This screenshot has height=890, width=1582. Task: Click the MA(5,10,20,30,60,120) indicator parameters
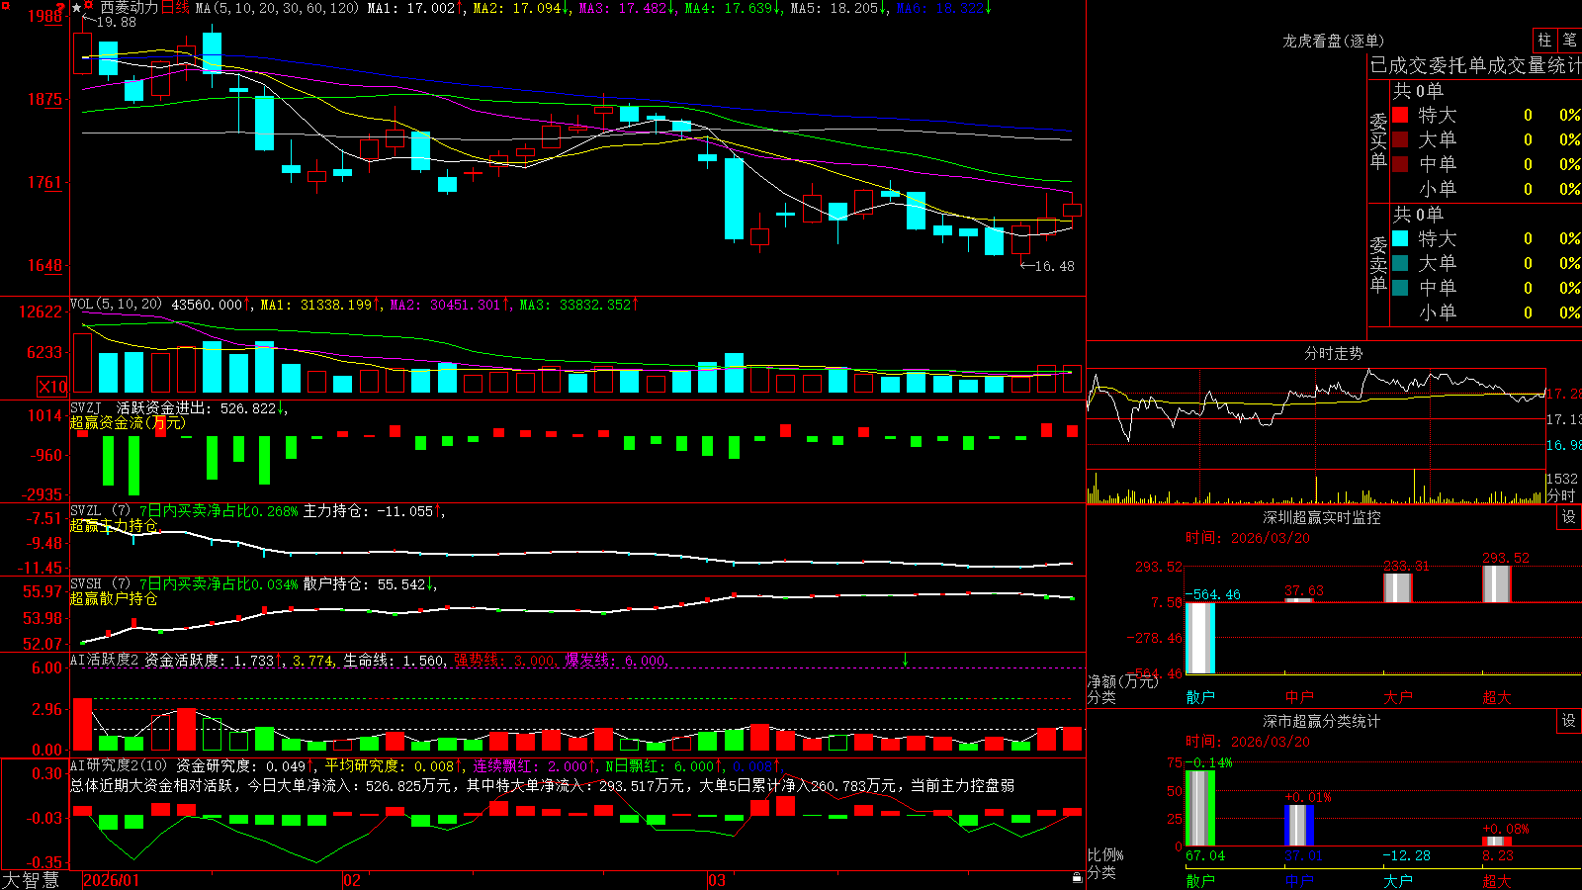(277, 8)
